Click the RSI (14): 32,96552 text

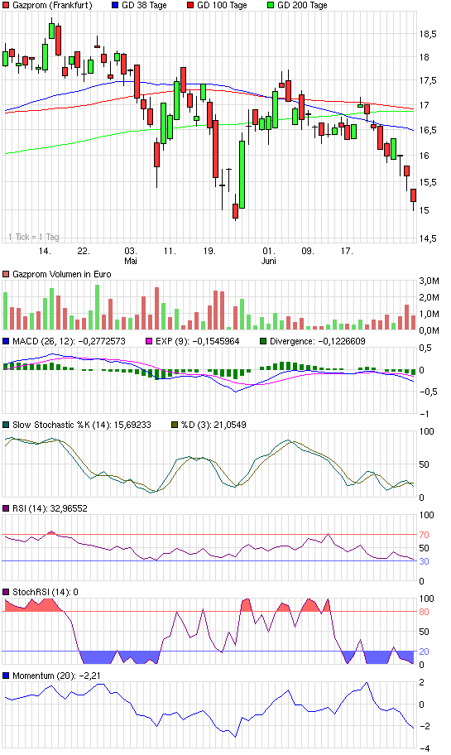50,508
